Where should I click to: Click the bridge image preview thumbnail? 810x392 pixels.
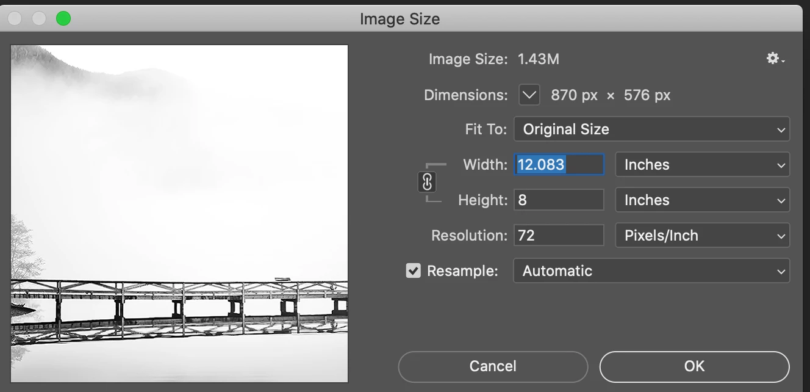click(179, 214)
